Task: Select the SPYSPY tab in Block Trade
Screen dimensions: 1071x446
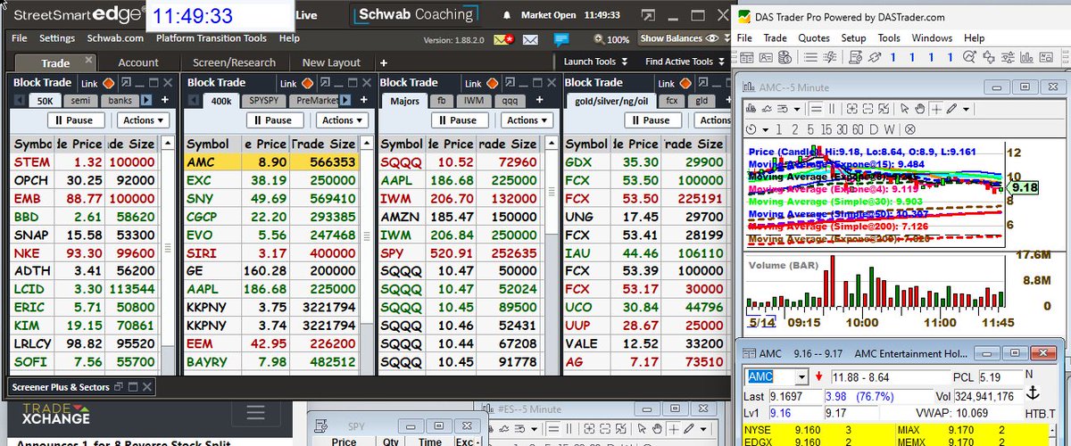Action: point(264,101)
